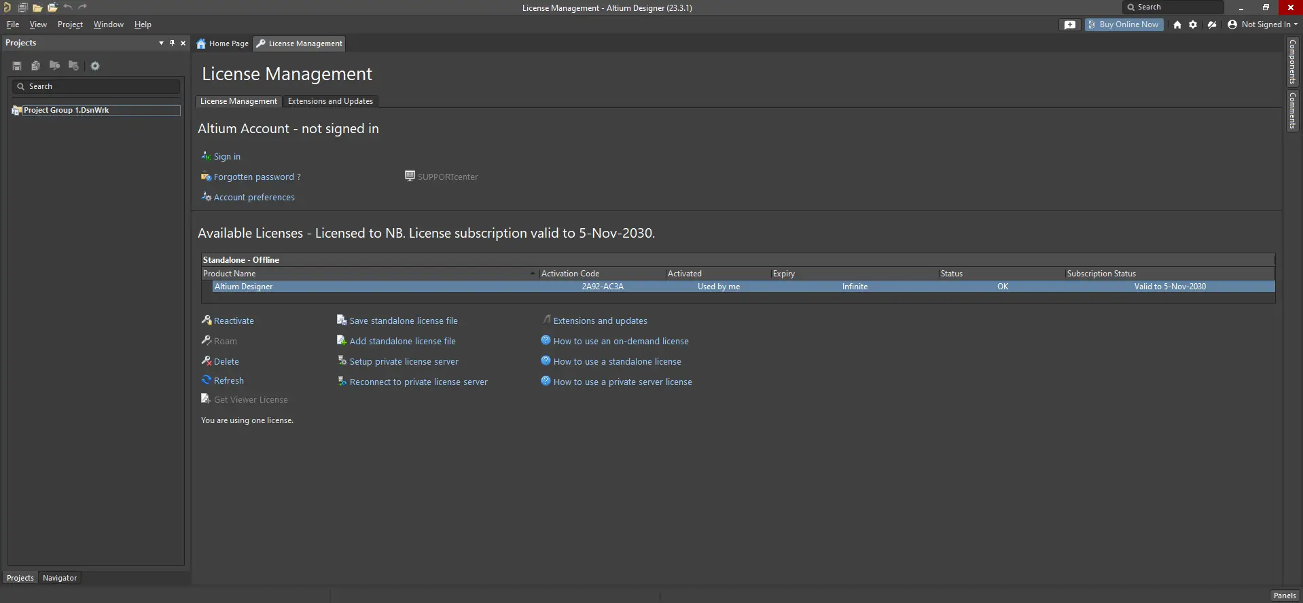The image size is (1303, 603).
Task: Select the Altium Designer license row
Action: coord(743,287)
